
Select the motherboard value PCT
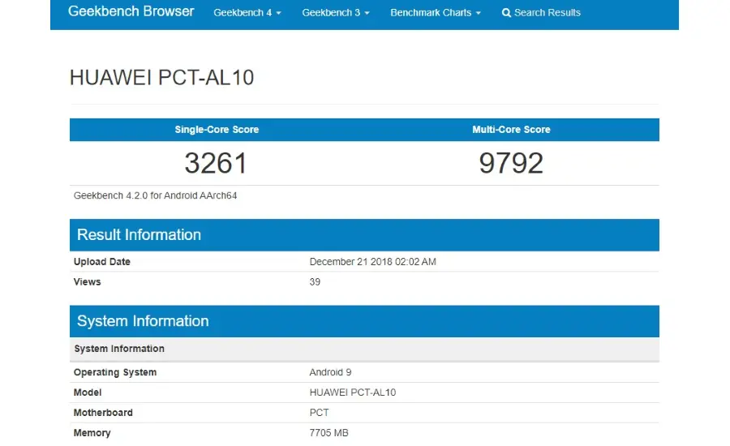[x=319, y=413]
